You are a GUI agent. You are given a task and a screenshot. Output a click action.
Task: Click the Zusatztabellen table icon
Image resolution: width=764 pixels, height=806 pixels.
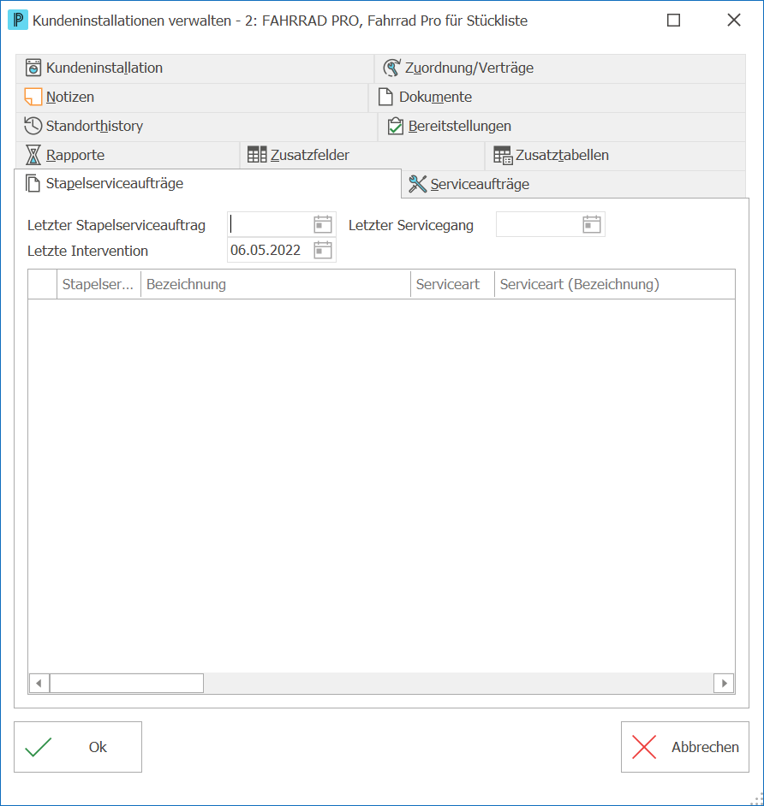[503, 155]
